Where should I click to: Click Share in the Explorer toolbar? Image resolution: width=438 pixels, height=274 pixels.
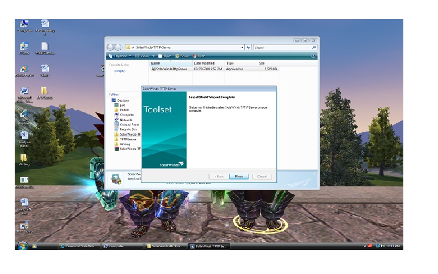click(182, 56)
